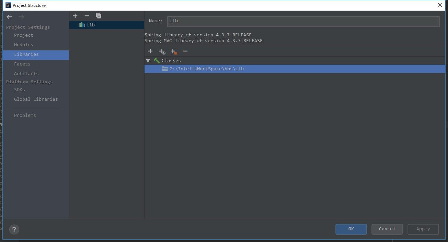Open Project settings section

tap(24, 35)
